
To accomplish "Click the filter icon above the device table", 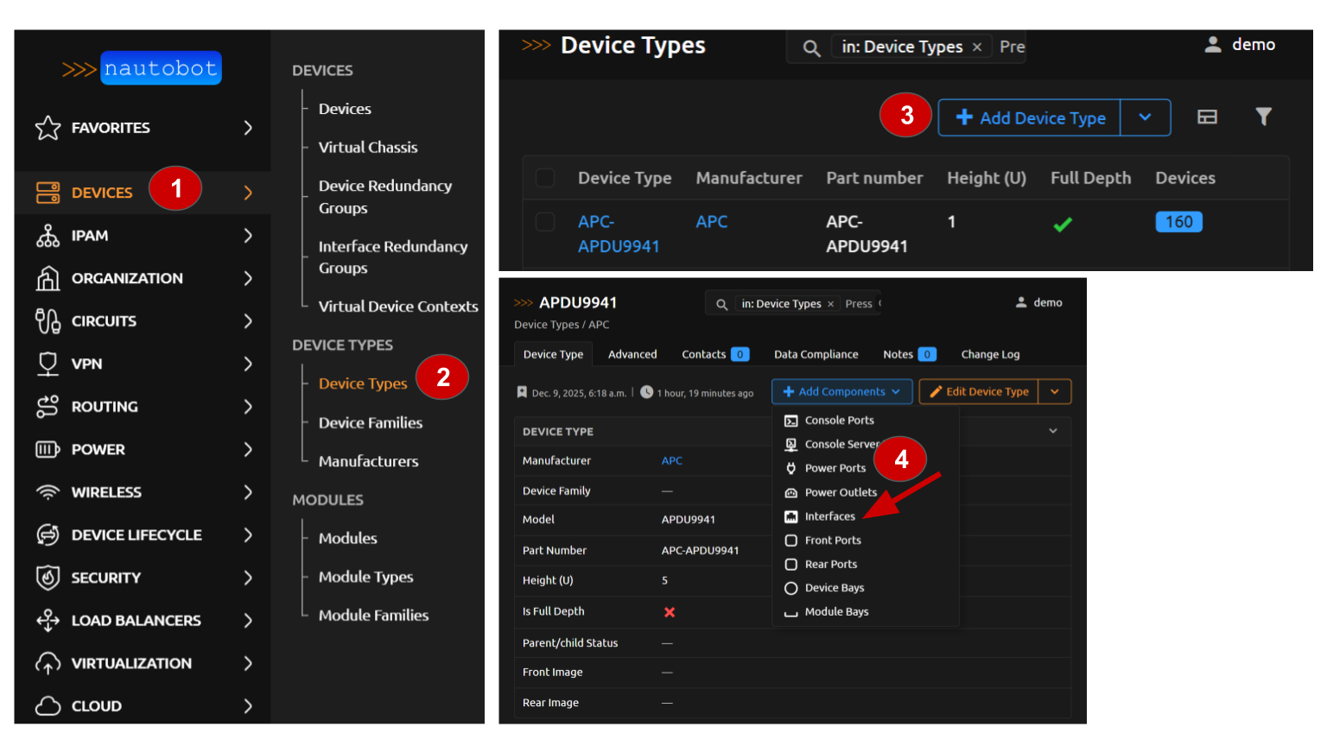I will [1263, 117].
